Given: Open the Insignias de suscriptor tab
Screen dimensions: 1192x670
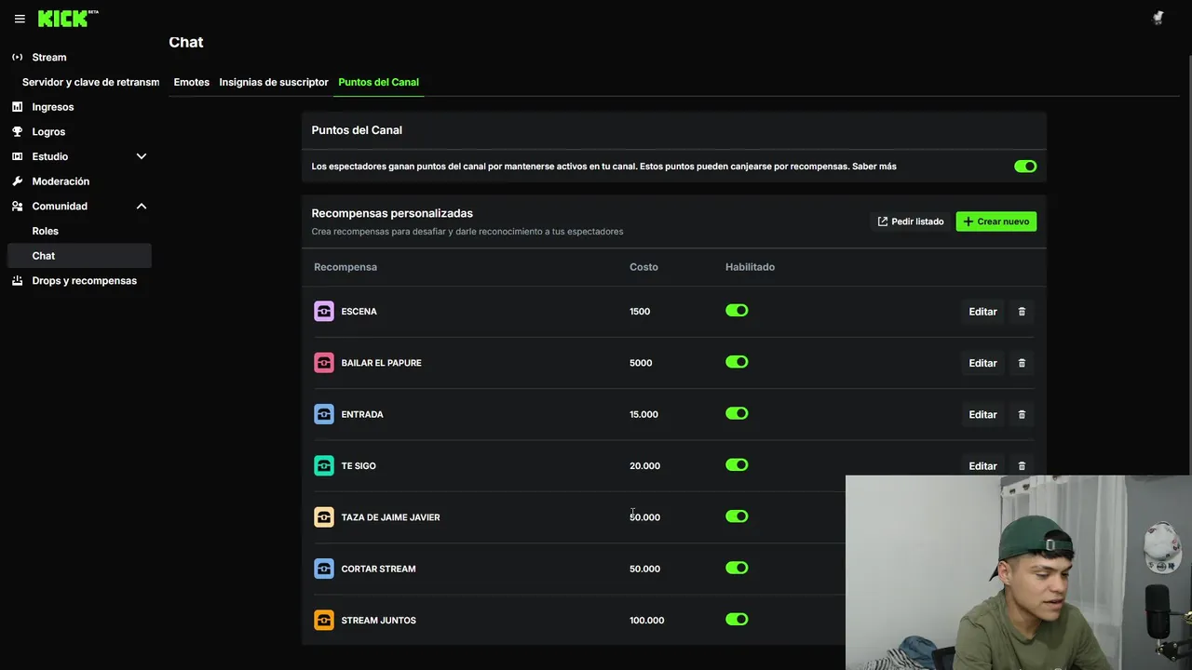Looking at the screenshot, I should [274, 82].
